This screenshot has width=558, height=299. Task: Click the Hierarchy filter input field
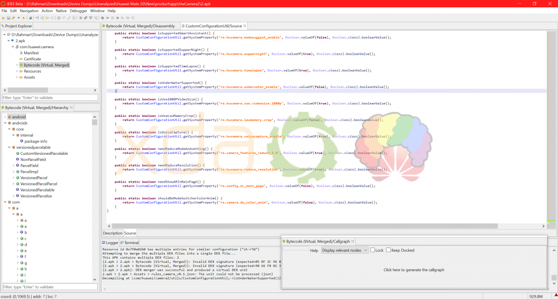point(50,287)
